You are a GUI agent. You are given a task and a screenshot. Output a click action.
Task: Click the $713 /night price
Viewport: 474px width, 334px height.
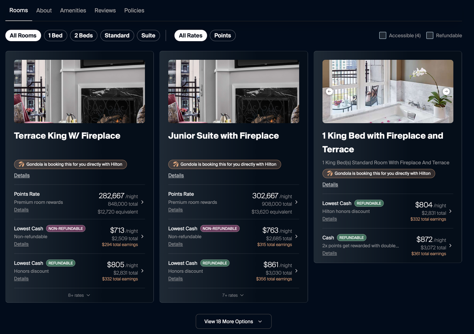tap(124, 230)
